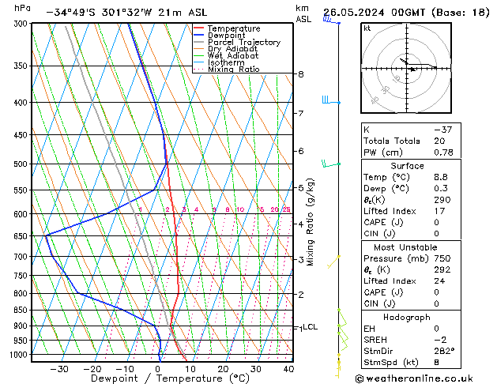Click the Mixing Ratio (g/kg) vertical axis title

point(311,222)
